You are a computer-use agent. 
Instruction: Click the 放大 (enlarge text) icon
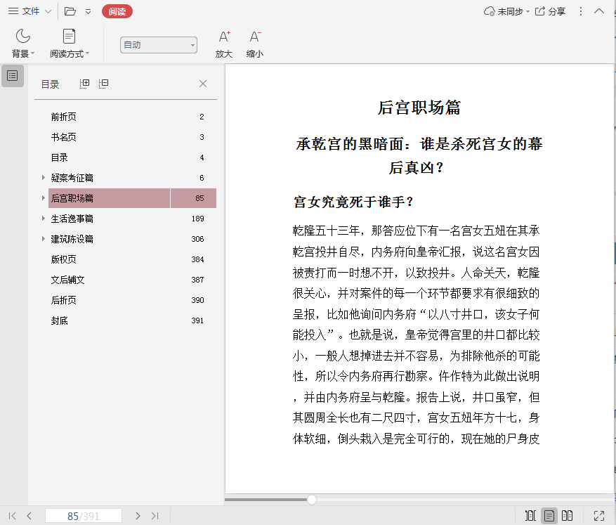click(x=224, y=37)
